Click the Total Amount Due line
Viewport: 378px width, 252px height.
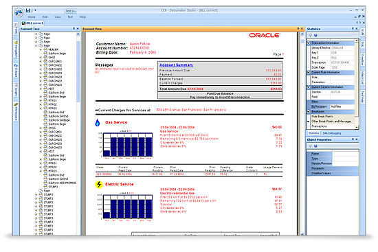click(220, 89)
